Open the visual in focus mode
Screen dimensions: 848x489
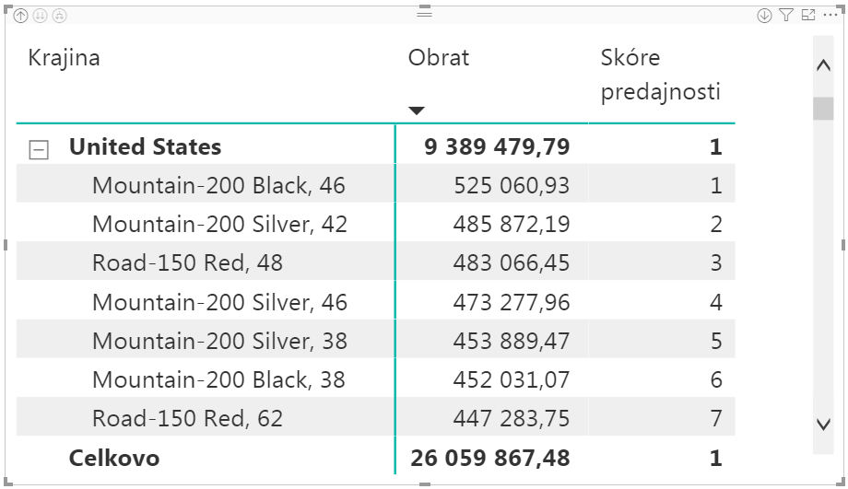(808, 15)
